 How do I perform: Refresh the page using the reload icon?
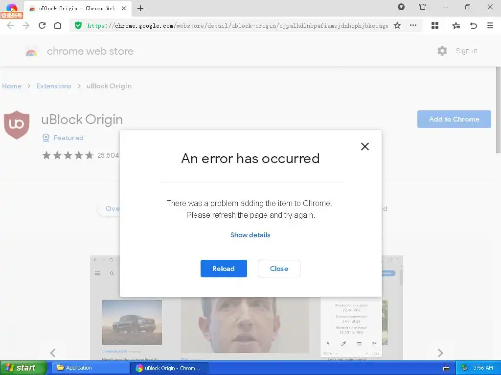[42, 25]
